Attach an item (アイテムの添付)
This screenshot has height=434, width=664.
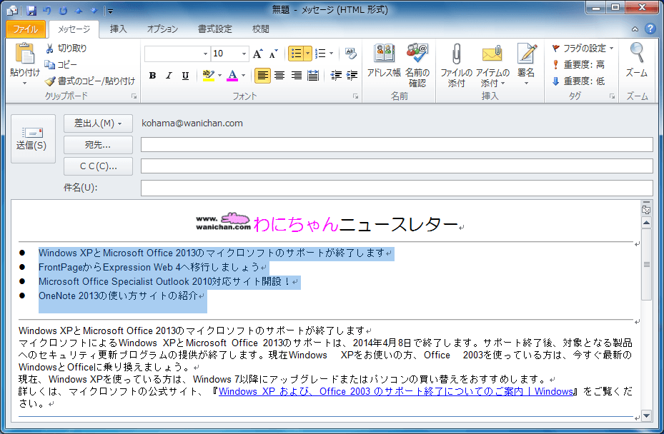point(492,66)
